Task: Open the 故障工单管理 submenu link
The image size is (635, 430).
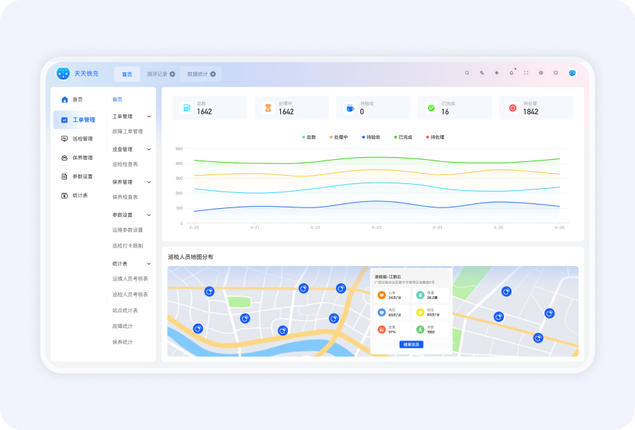Action: (128, 132)
